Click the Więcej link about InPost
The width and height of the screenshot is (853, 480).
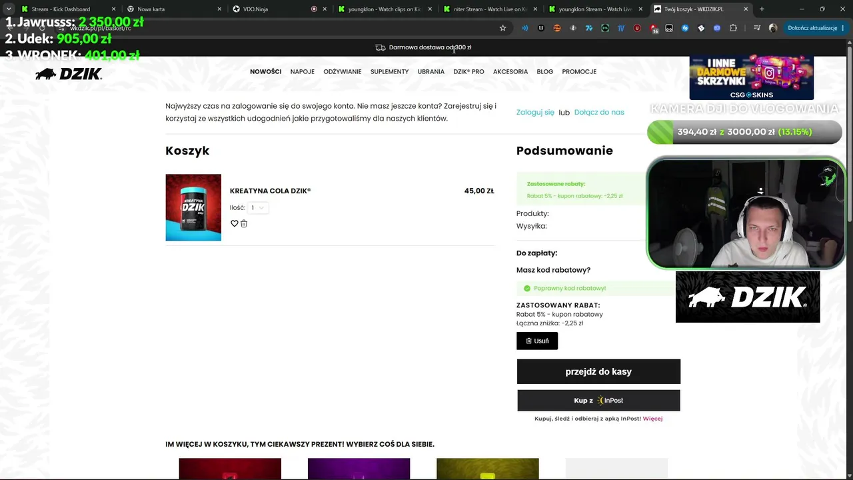tap(653, 419)
